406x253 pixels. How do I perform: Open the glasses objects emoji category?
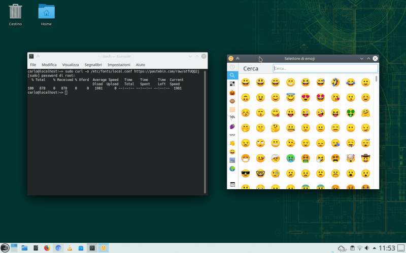[232, 135]
